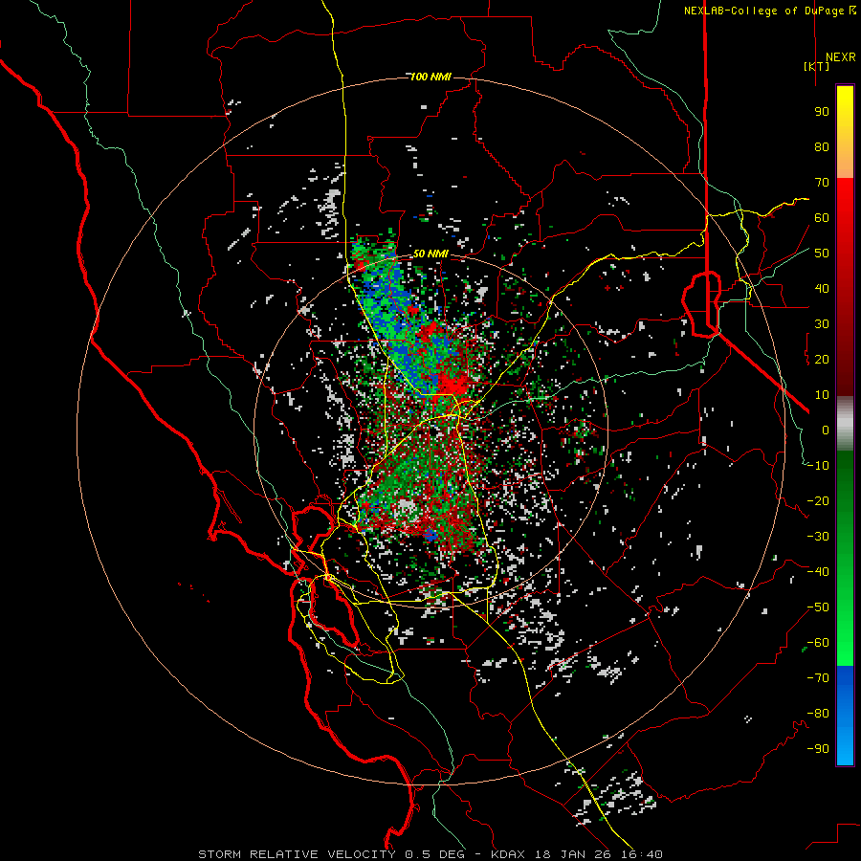Click the 80 value on velocity scale
861x861 pixels.
point(822,146)
